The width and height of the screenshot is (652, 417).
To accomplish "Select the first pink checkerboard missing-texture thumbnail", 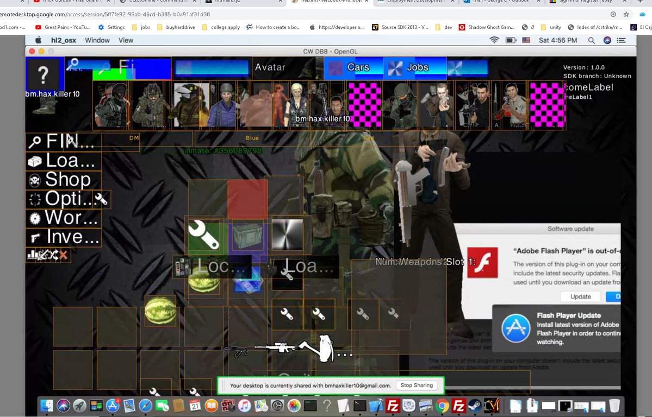I will [364, 105].
